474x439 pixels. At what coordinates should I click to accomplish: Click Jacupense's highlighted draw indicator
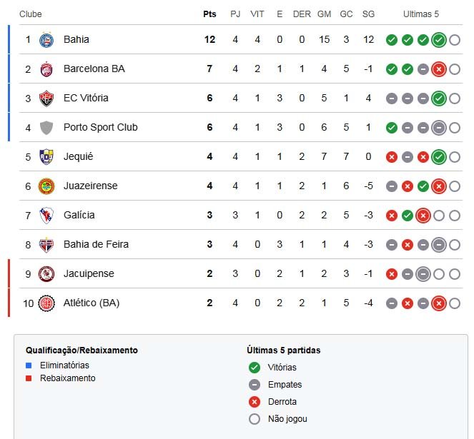tap(423, 274)
